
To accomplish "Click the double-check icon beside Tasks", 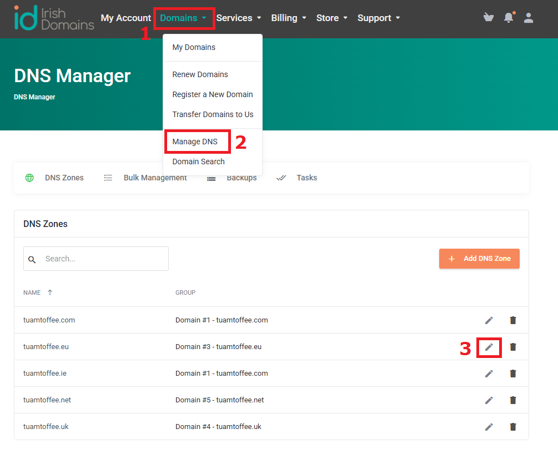I will [x=281, y=178].
